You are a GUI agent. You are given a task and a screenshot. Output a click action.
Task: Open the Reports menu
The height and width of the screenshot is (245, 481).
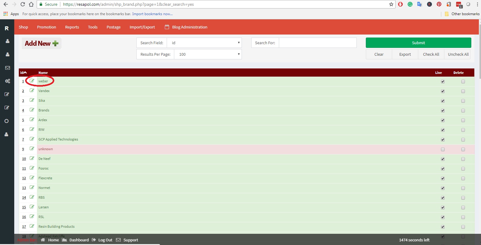[x=72, y=27]
